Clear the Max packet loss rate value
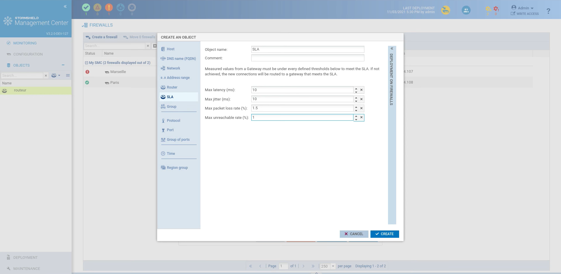Screen dimensions: 561x274 (x=361, y=108)
